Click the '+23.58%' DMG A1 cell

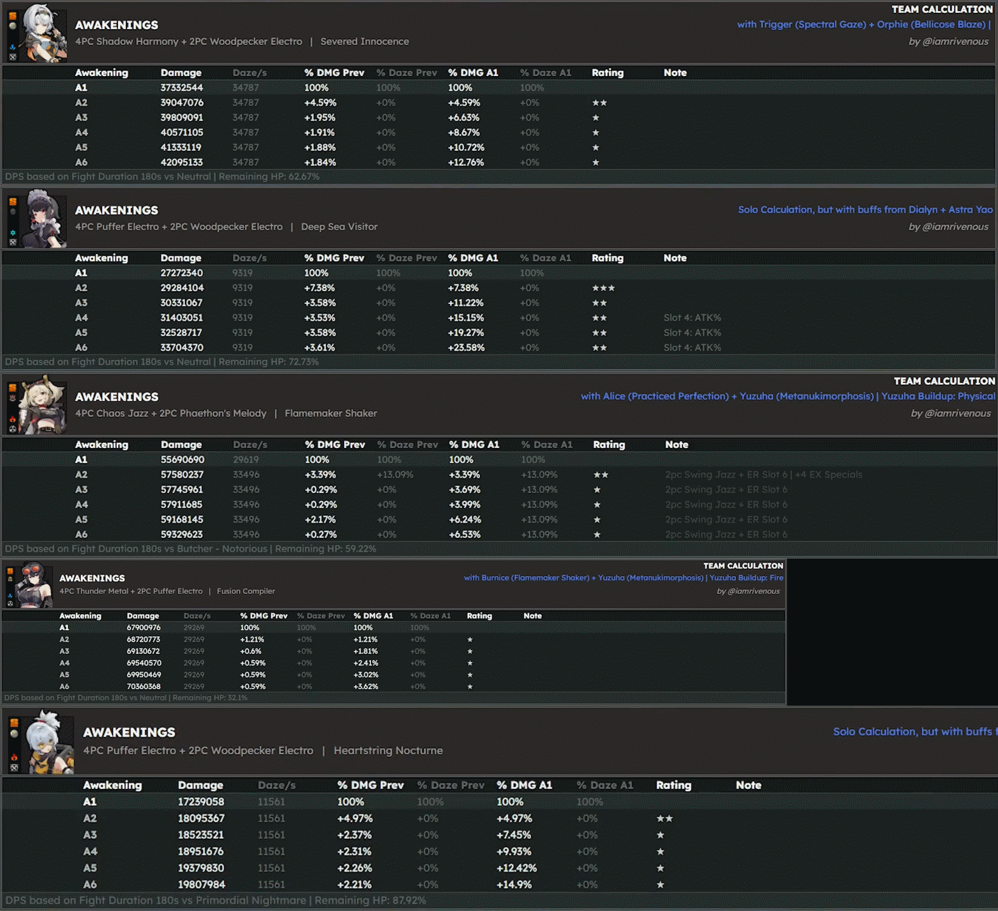[466, 348]
